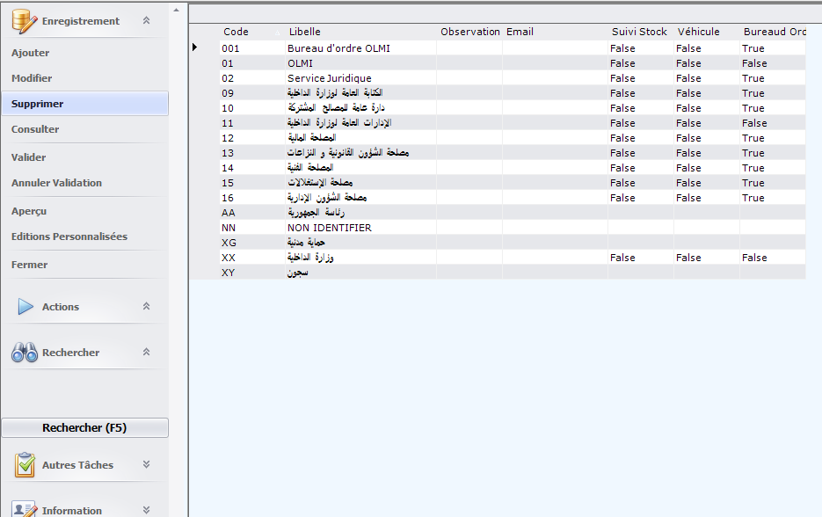Click Annuler Validation link
Viewport: 822px width, 517px height.
click(x=56, y=183)
